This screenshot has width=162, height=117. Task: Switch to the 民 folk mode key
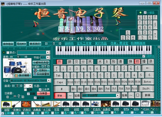tap(90, 62)
